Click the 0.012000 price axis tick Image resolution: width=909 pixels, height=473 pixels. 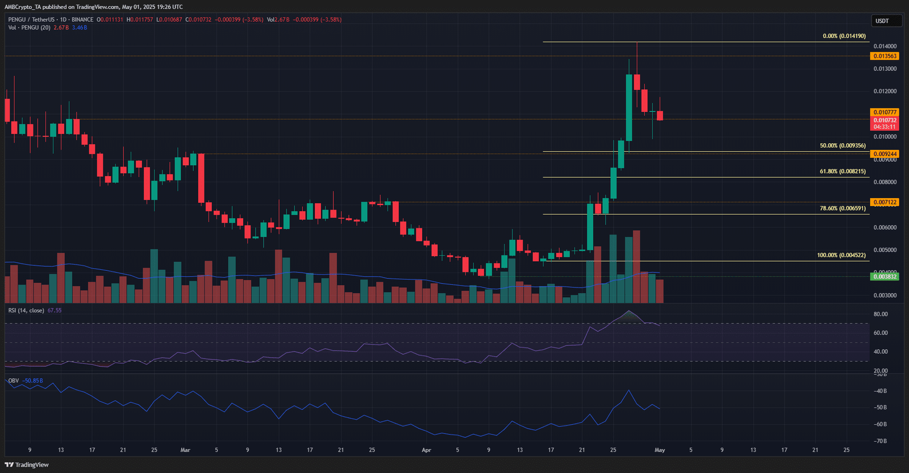click(x=885, y=91)
